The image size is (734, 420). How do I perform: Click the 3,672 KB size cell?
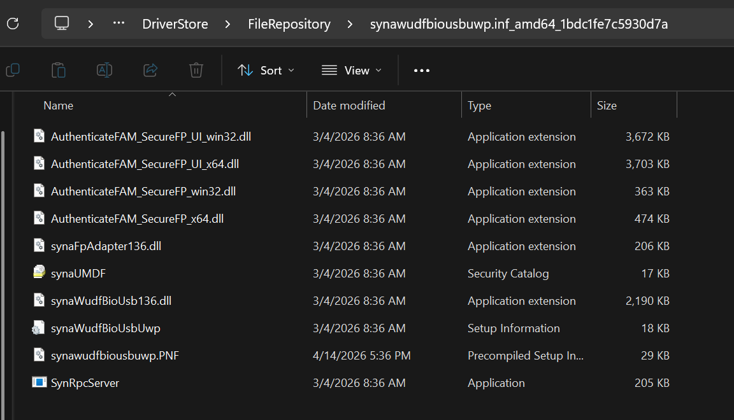(647, 137)
